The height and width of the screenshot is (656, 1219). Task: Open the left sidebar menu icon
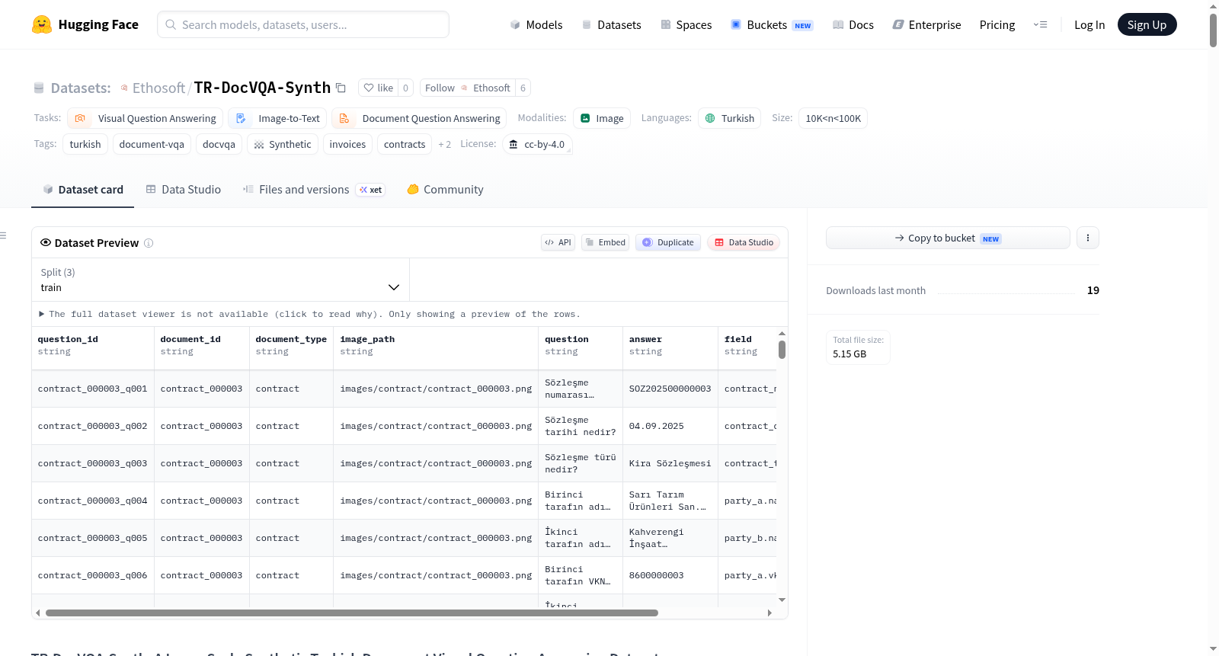[3, 235]
